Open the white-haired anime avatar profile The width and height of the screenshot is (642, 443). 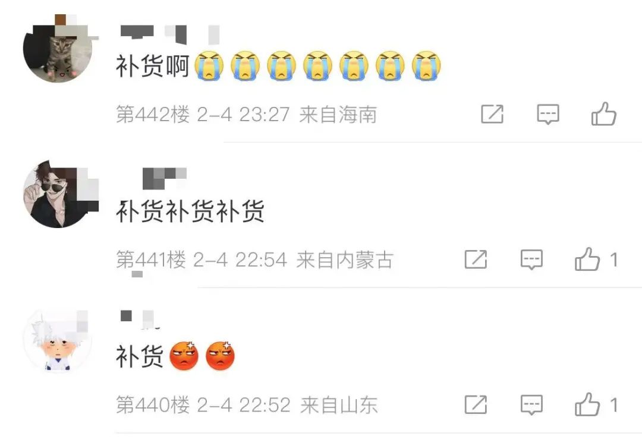(x=57, y=339)
